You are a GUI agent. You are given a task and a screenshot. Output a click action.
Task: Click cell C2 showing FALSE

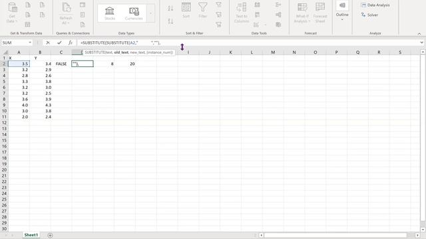61,64
